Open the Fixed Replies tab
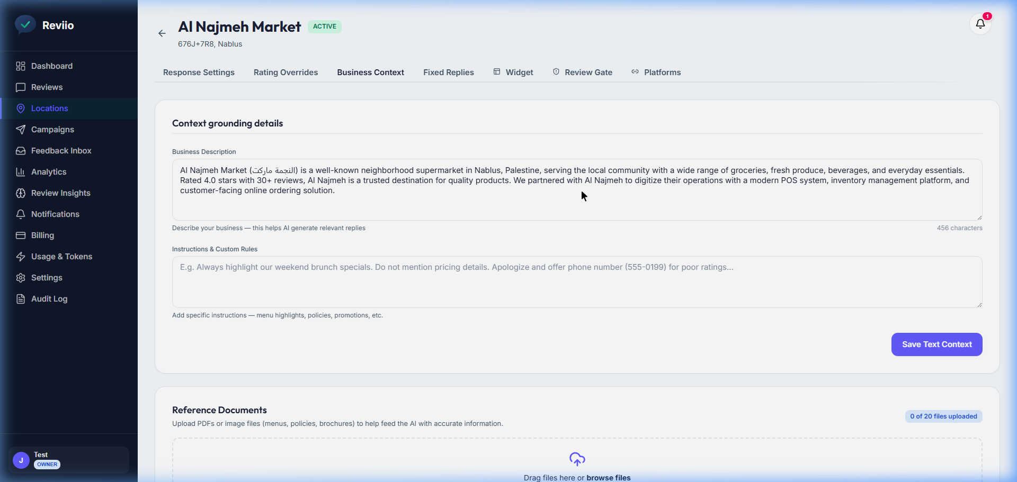This screenshot has height=482, width=1017. pos(449,72)
